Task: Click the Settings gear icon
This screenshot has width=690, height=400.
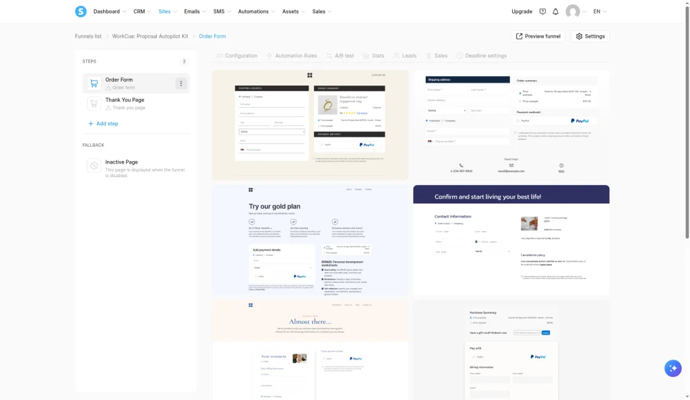Action: 579,36
